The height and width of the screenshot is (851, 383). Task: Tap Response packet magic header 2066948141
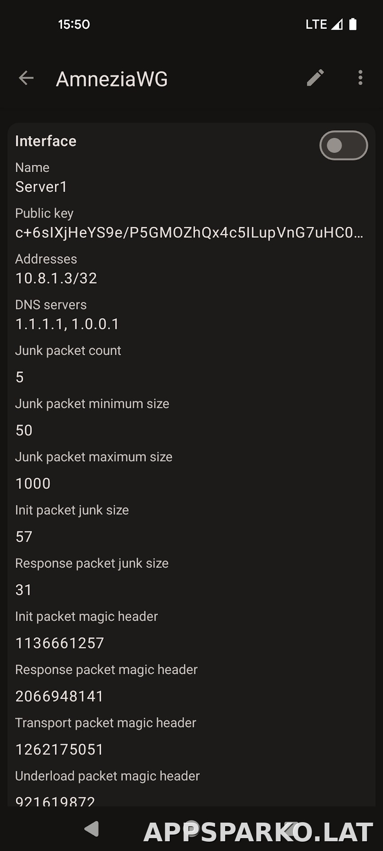(x=59, y=696)
